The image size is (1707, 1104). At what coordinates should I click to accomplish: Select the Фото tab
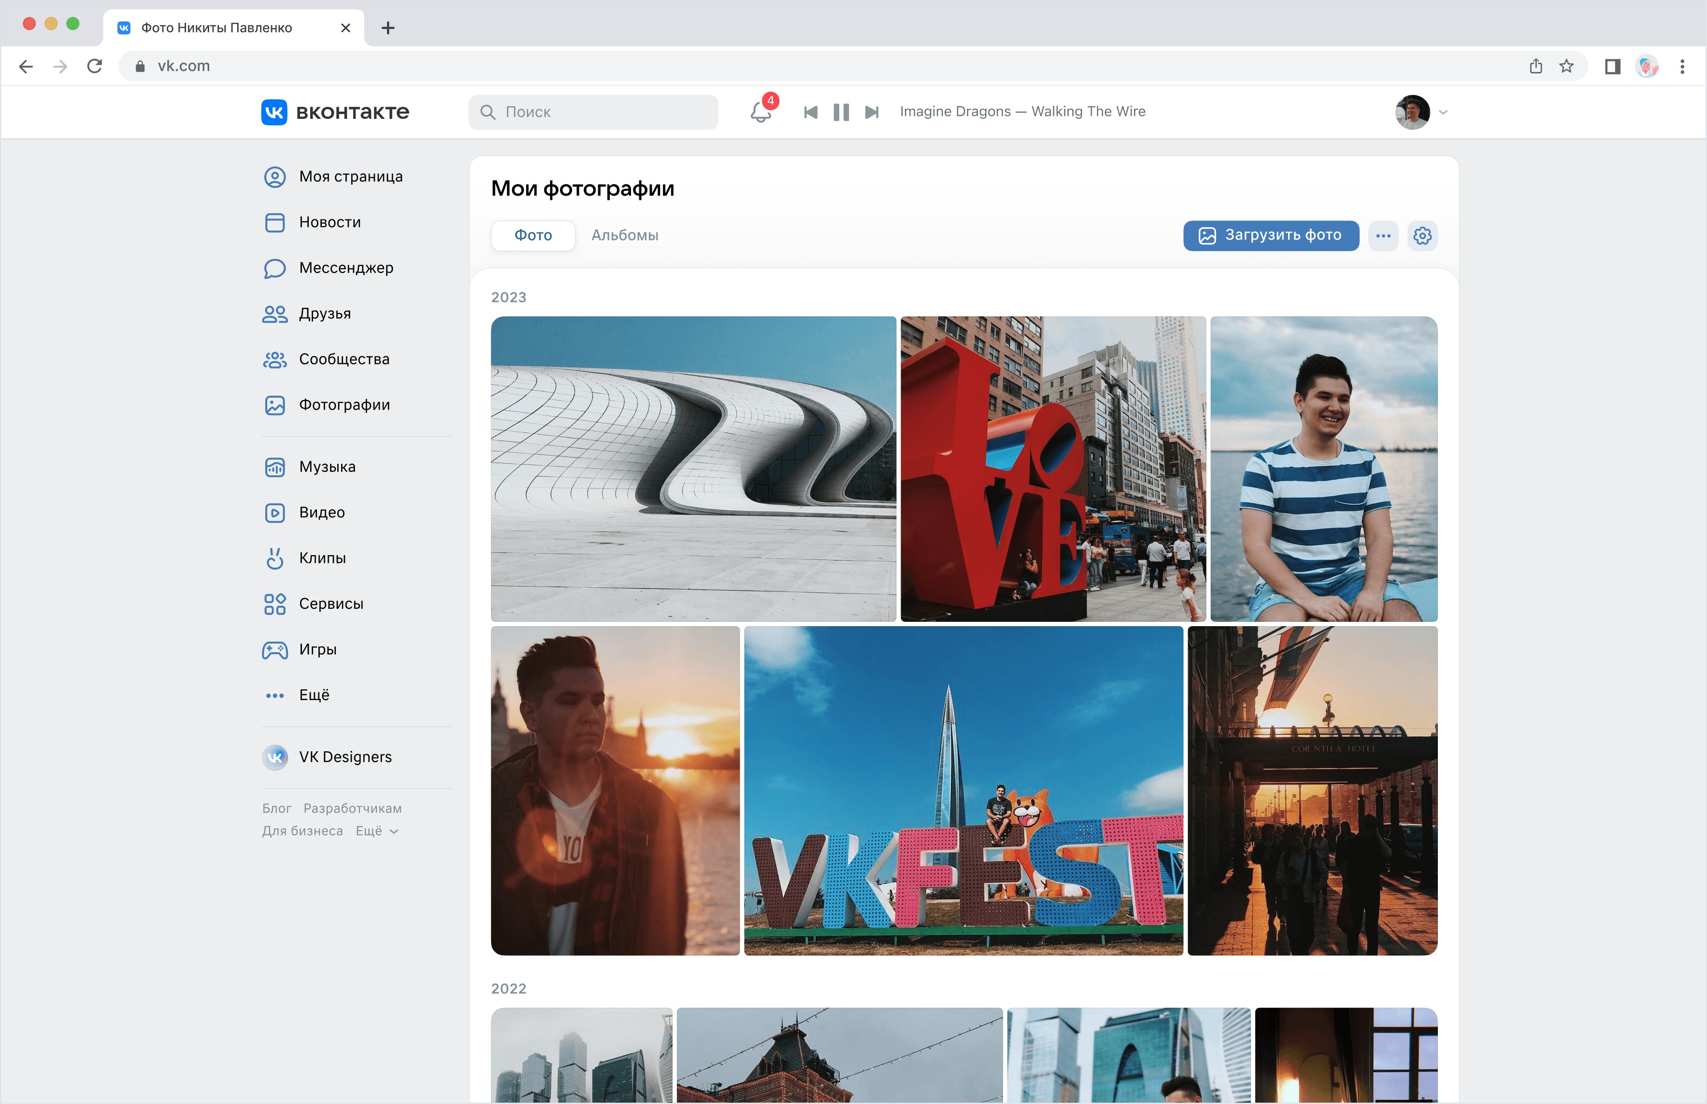tap(532, 235)
